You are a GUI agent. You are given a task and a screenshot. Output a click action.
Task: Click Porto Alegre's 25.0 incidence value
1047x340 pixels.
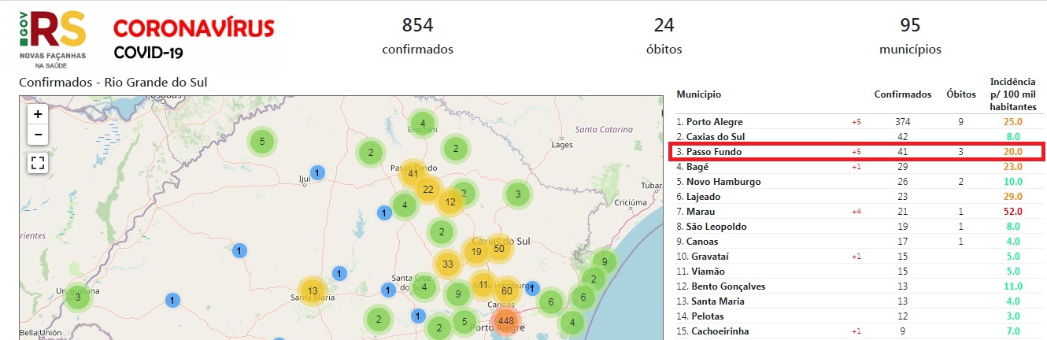(x=1012, y=122)
